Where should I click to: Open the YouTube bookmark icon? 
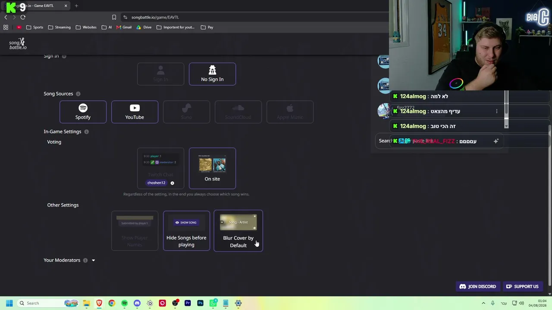click(x=19, y=27)
